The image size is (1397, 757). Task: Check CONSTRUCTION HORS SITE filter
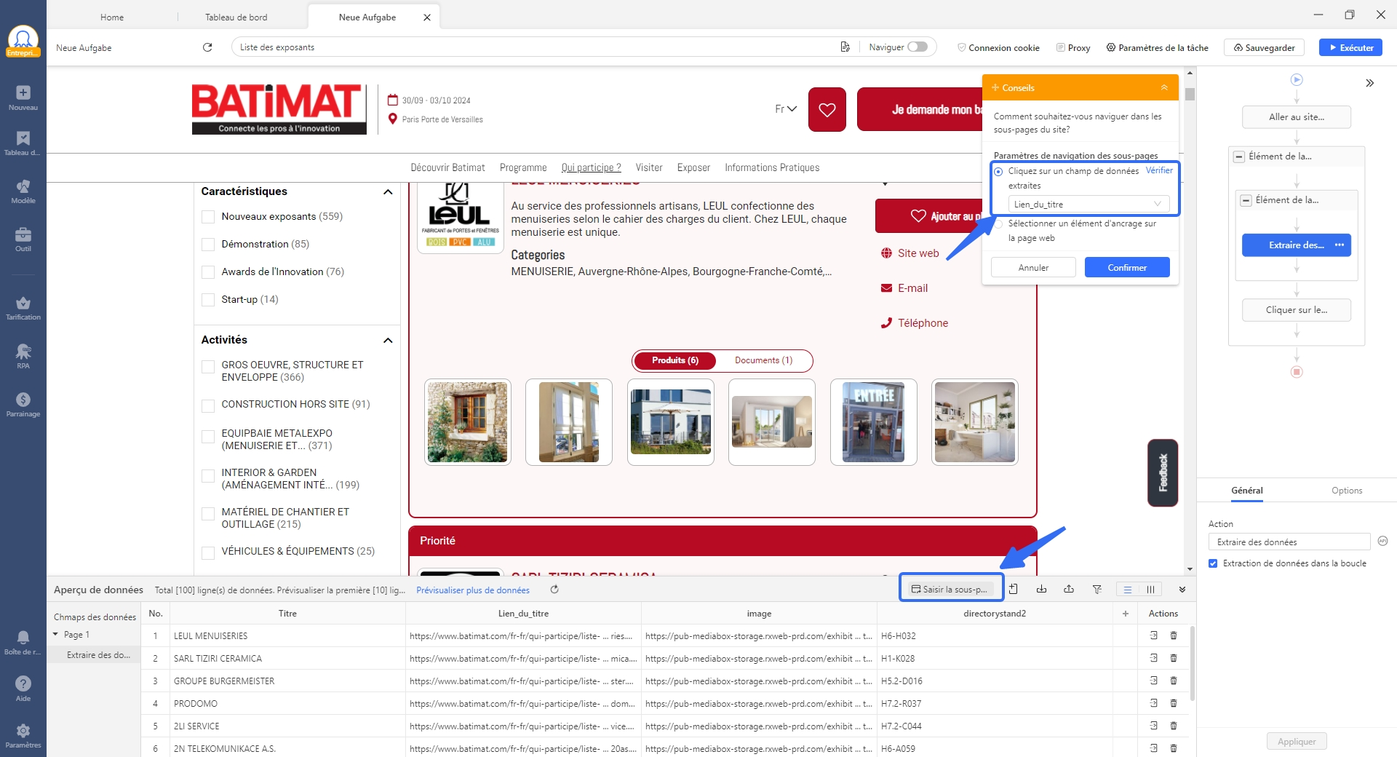pyautogui.click(x=208, y=405)
